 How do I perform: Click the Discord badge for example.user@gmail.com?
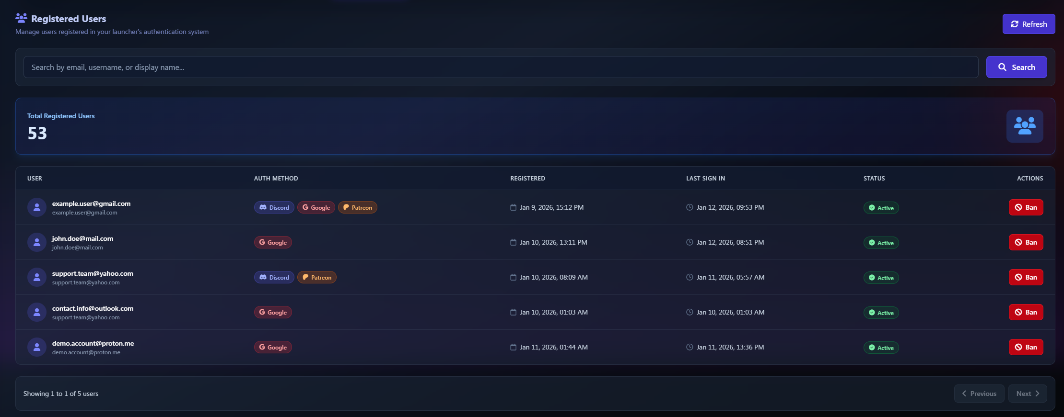pos(274,207)
